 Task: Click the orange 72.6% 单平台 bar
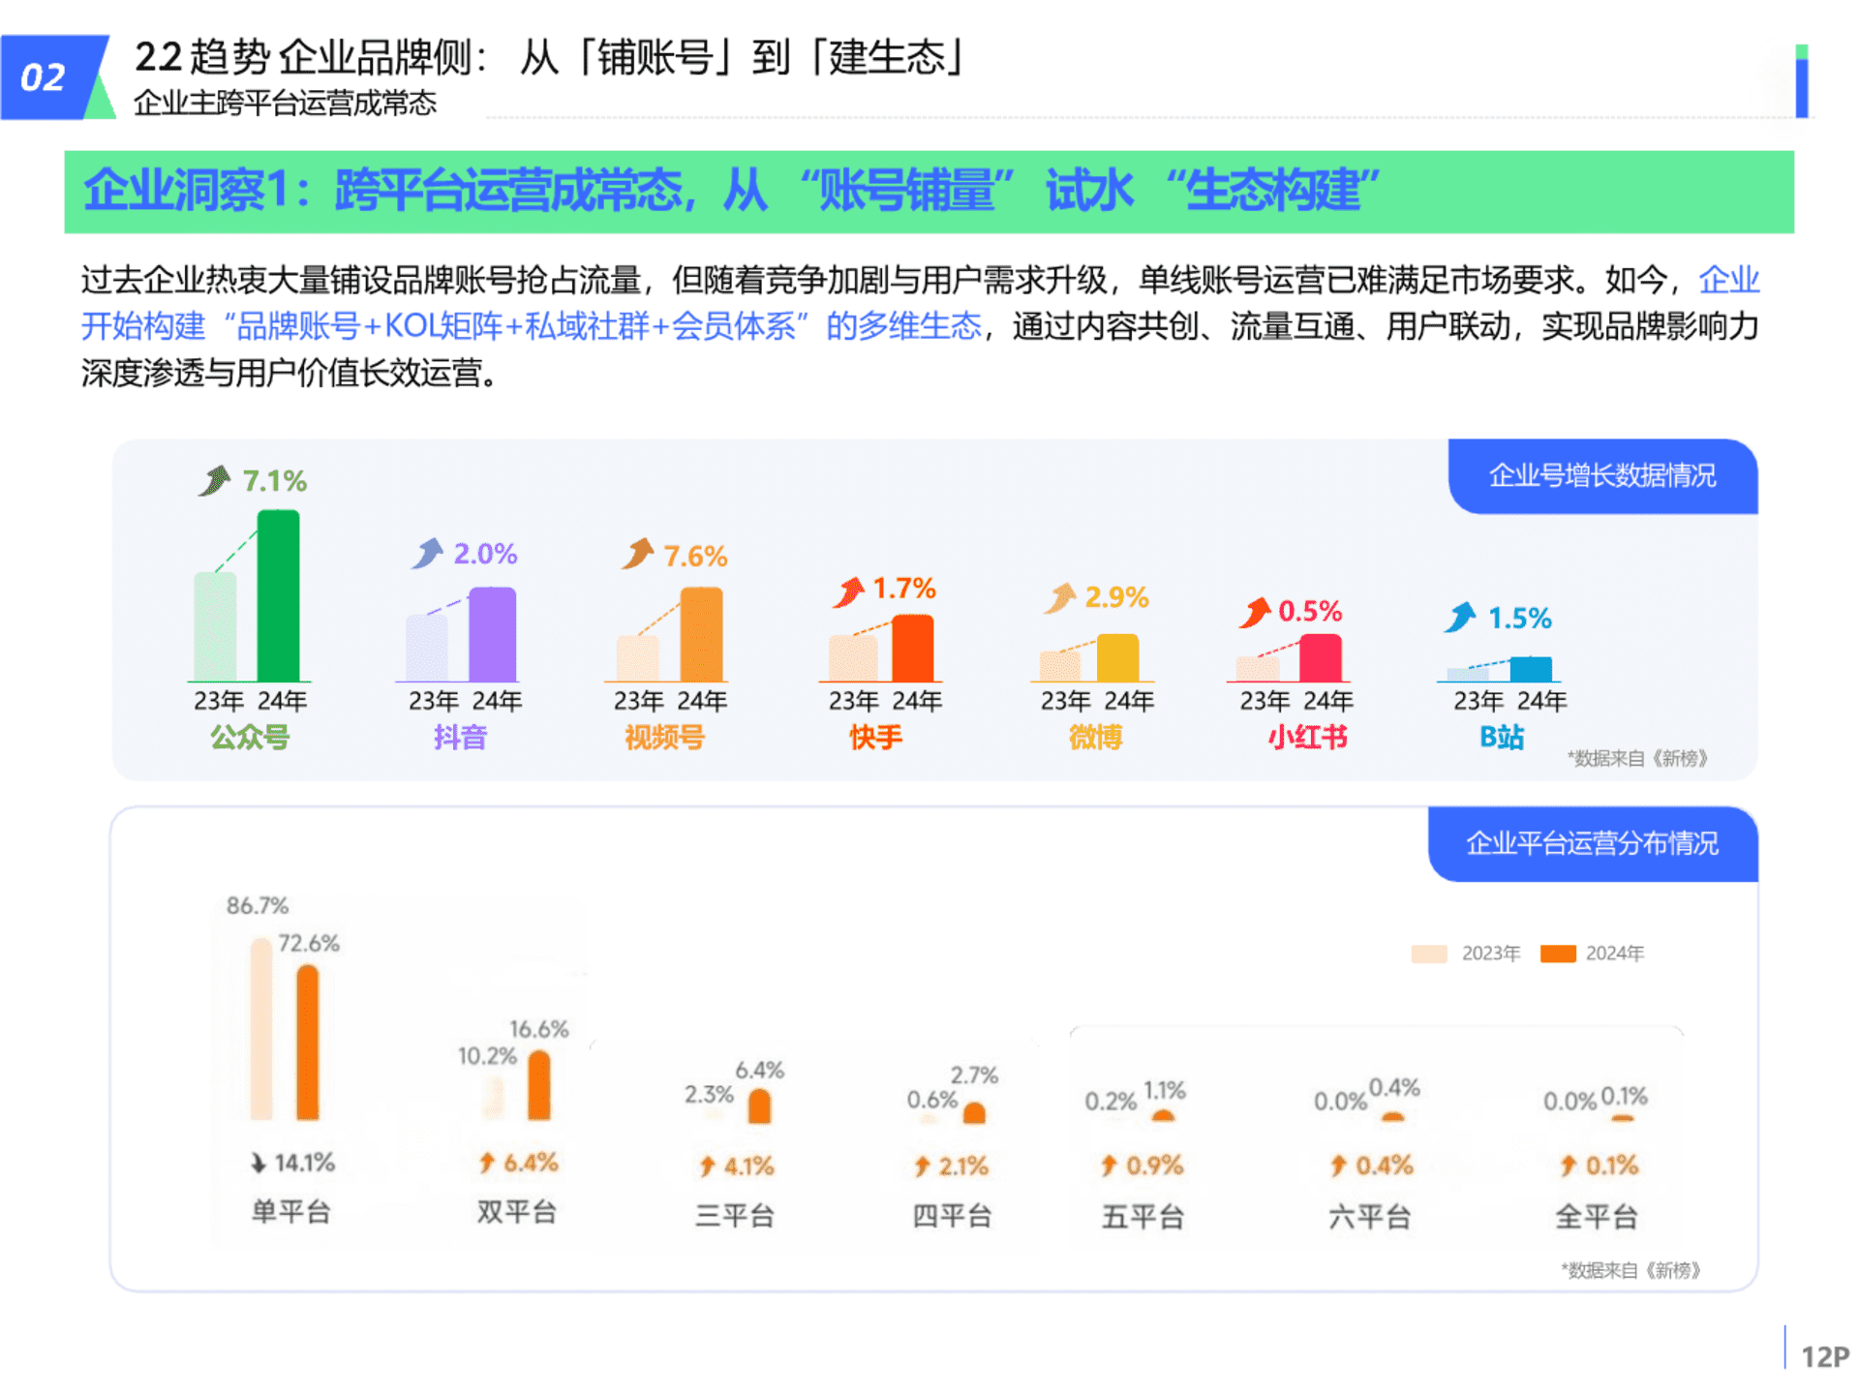click(308, 1041)
